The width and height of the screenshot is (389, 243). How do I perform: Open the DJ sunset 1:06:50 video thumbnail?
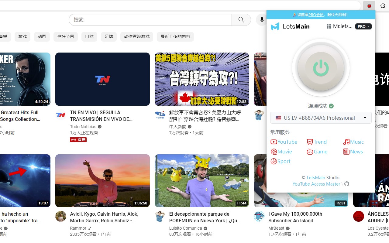click(x=102, y=181)
